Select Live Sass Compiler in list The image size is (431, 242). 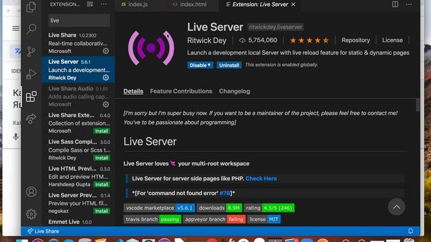coord(78,149)
